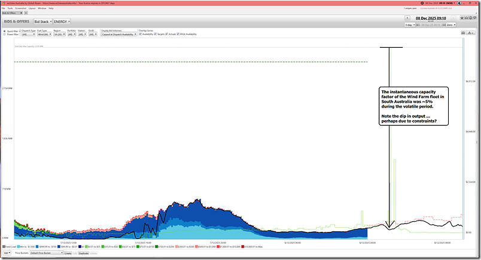481x260 pixels.
Task: Click the Fixed Load legend color swatch
Action: click(3, 246)
